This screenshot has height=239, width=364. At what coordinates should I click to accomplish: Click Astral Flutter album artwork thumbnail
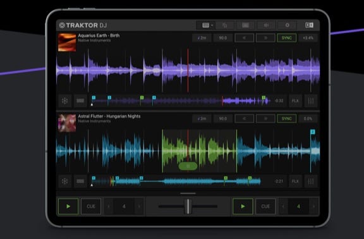(x=67, y=123)
